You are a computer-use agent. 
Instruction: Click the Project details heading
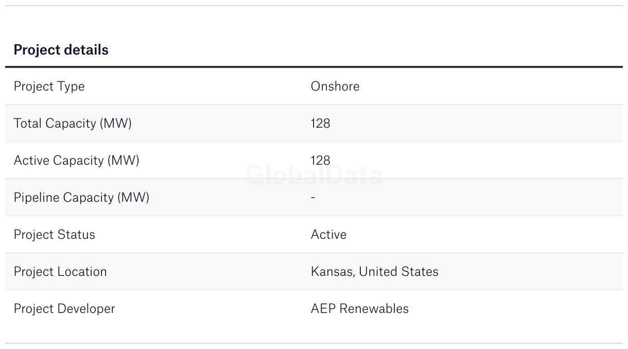[x=61, y=50]
